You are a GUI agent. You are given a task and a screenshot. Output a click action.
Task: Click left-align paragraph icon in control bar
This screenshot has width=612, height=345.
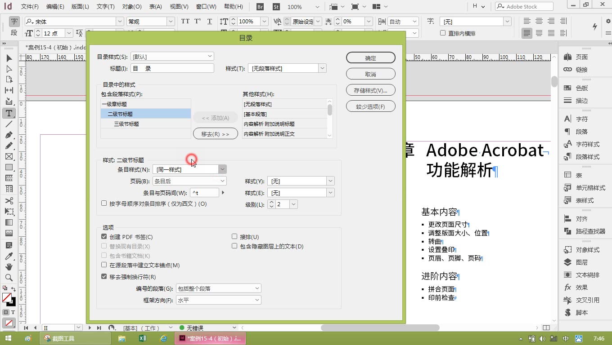click(527, 21)
